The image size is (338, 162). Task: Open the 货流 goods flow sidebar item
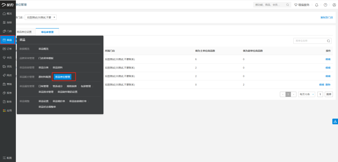[7, 66]
